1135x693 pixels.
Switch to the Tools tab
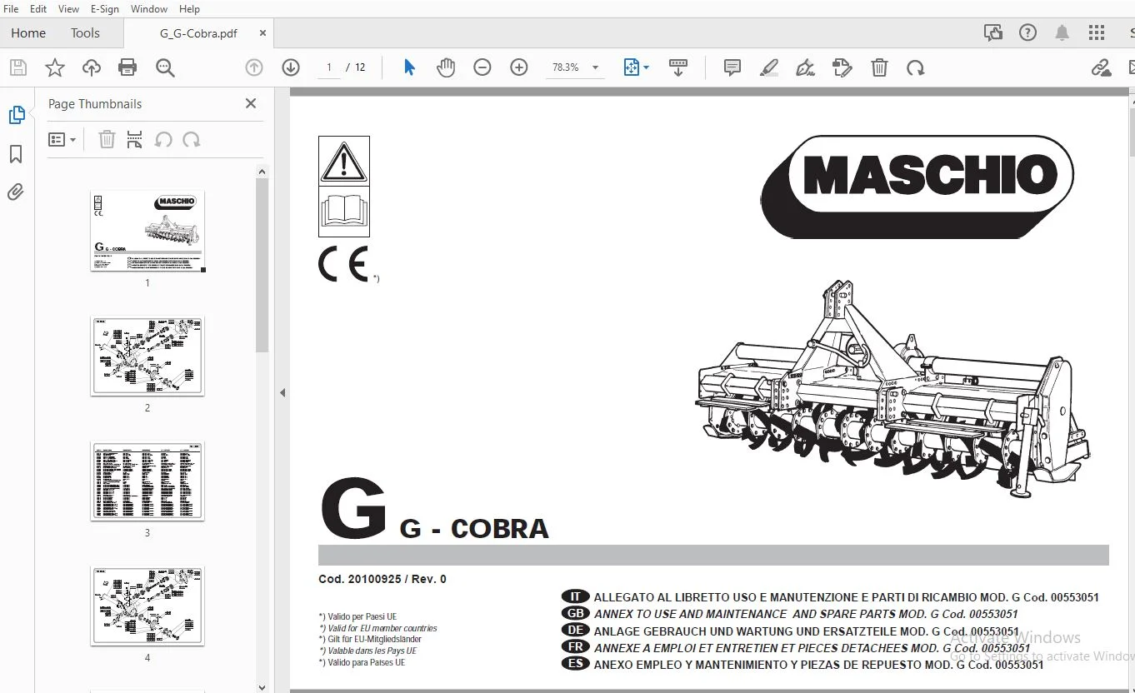point(85,32)
